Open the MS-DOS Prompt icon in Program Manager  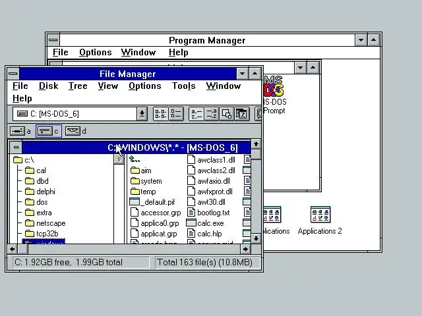pos(274,95)
